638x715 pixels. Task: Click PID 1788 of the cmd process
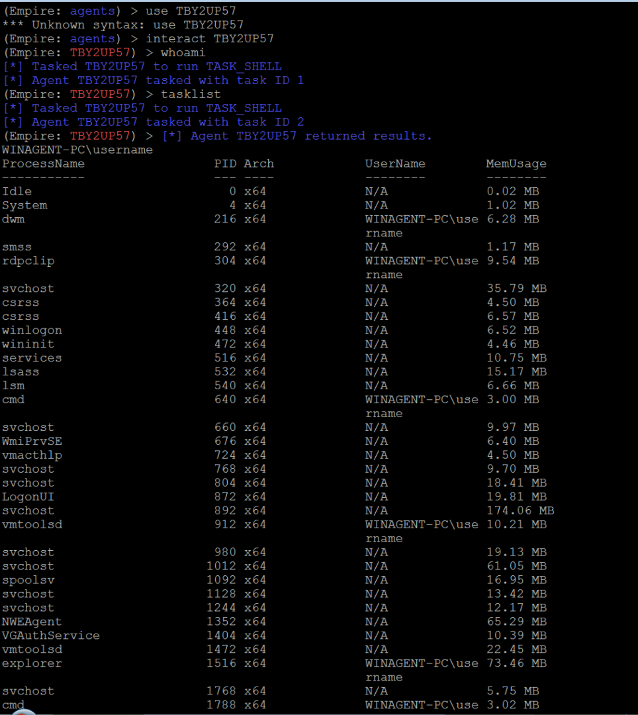(222, 704)
